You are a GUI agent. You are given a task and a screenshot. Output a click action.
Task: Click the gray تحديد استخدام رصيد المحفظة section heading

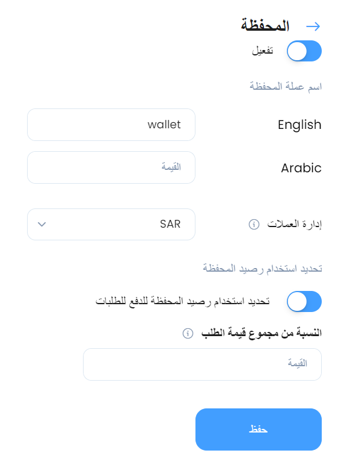pyautogui.click(x=262, y=269)
